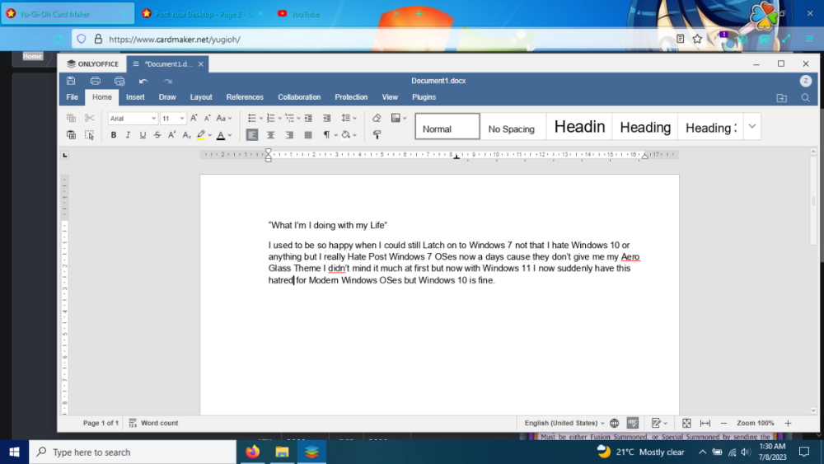Click the yellow highlight color button
Viewport: 824px width, 464px height.
201,135
